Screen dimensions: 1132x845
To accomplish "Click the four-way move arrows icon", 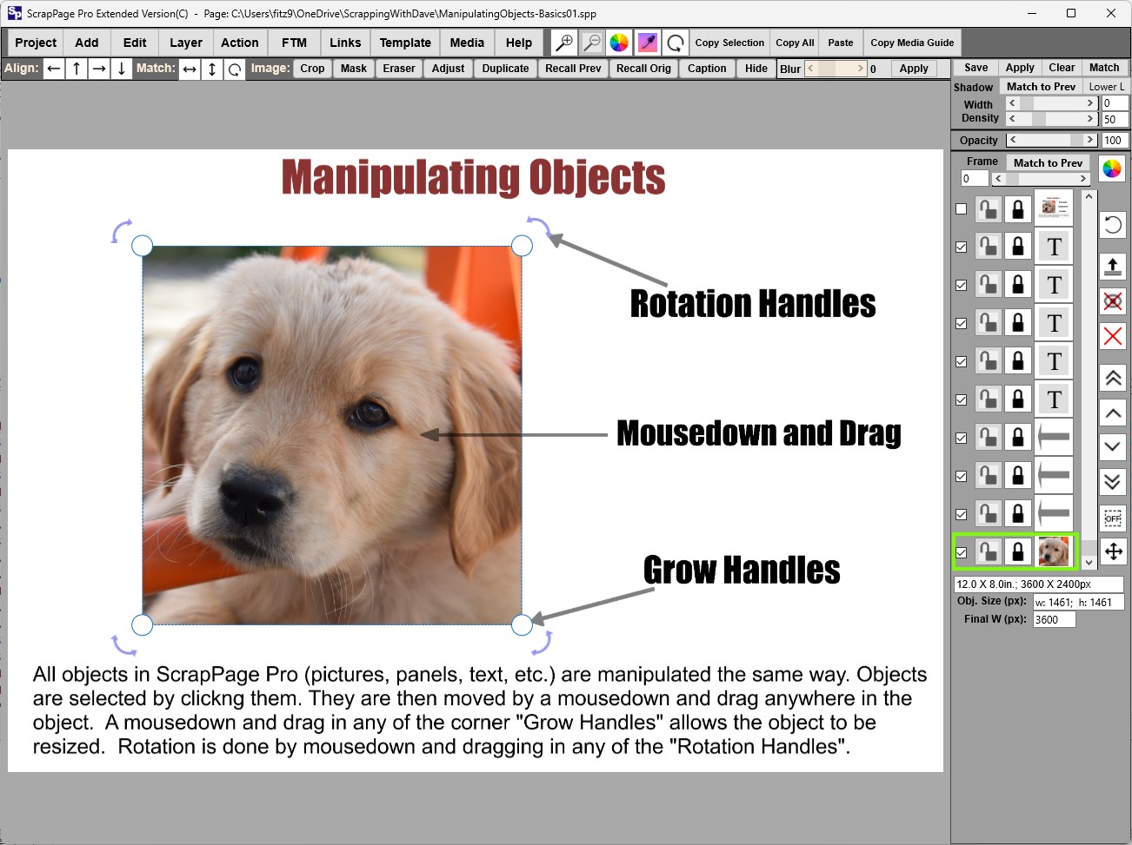I will [1113, 551].
